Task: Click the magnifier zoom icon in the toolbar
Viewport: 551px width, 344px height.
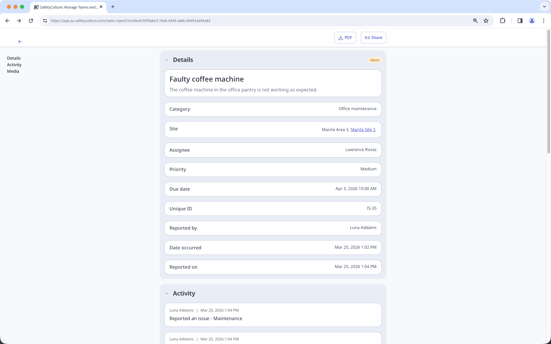Action: (x=475, y=20)
